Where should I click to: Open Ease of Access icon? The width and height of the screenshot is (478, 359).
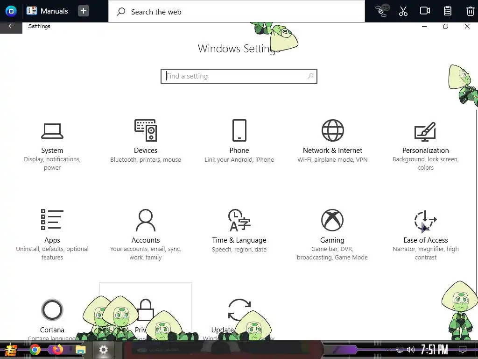[x=426, y=221]
